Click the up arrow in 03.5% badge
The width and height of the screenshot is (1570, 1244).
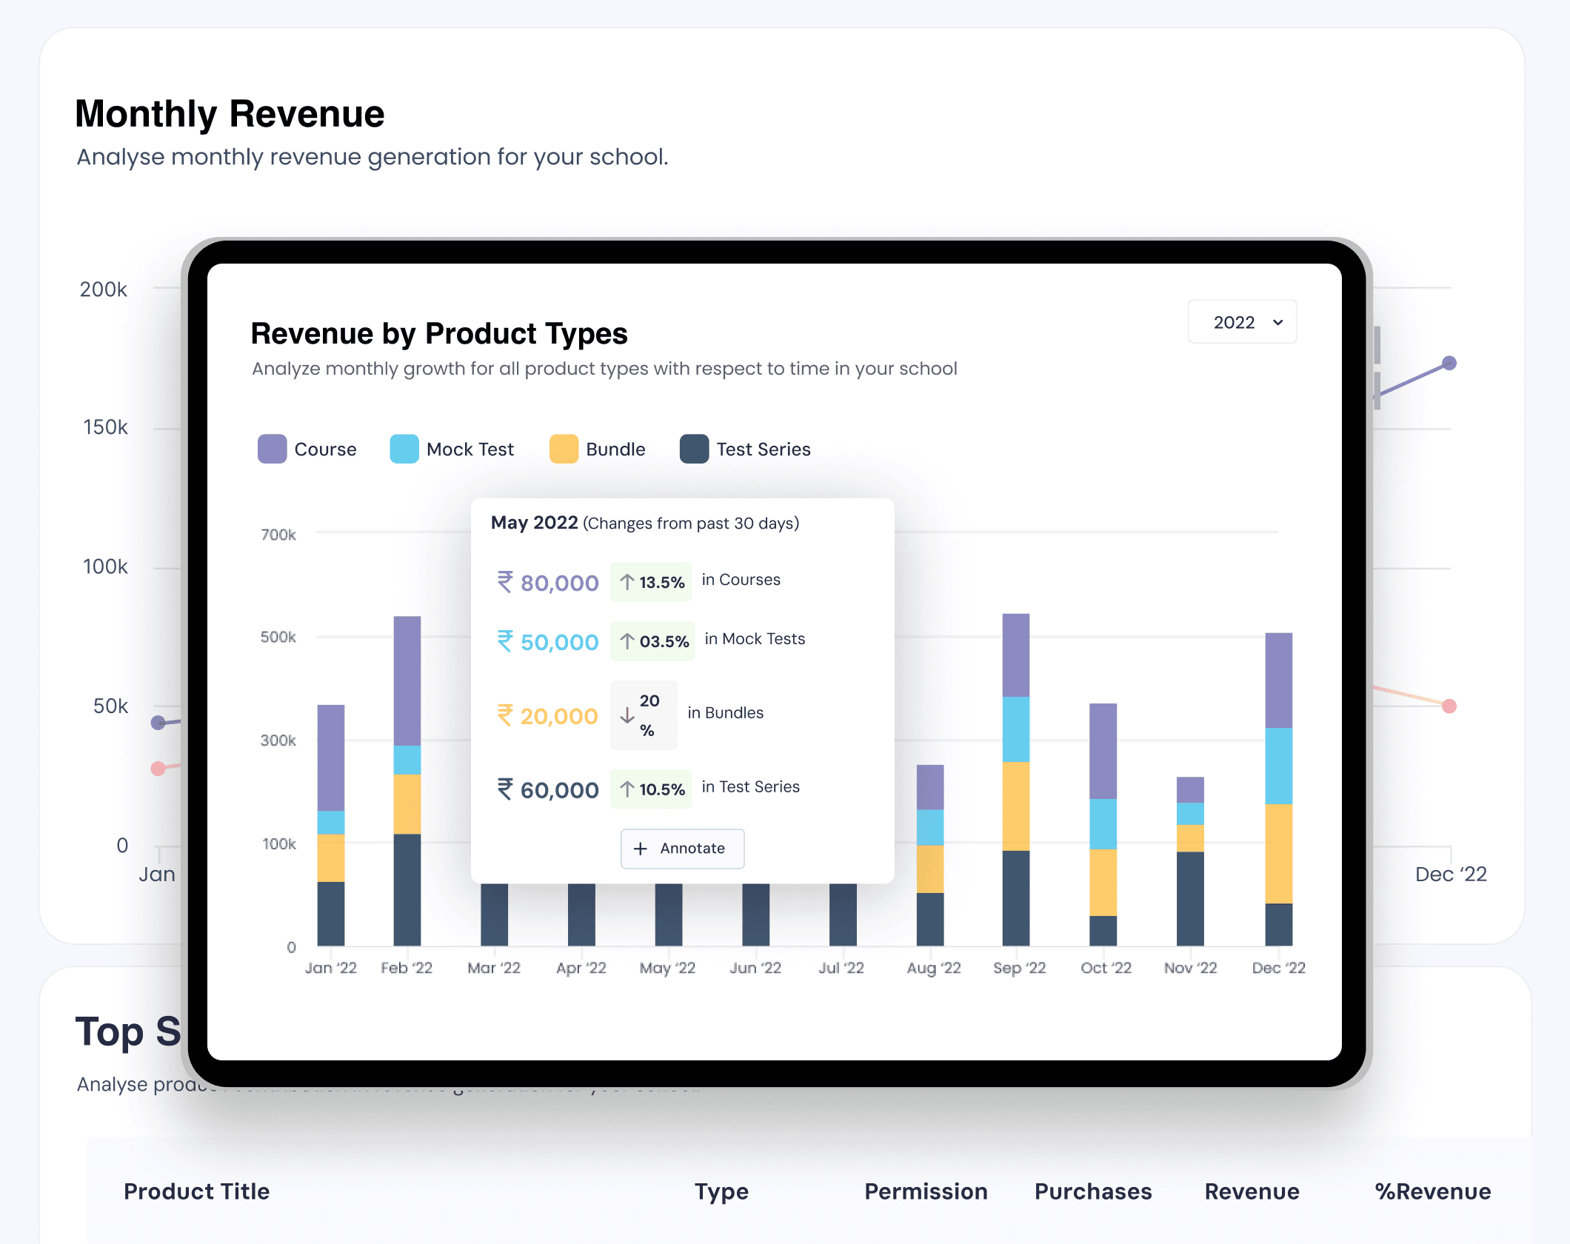coord(627,641)
